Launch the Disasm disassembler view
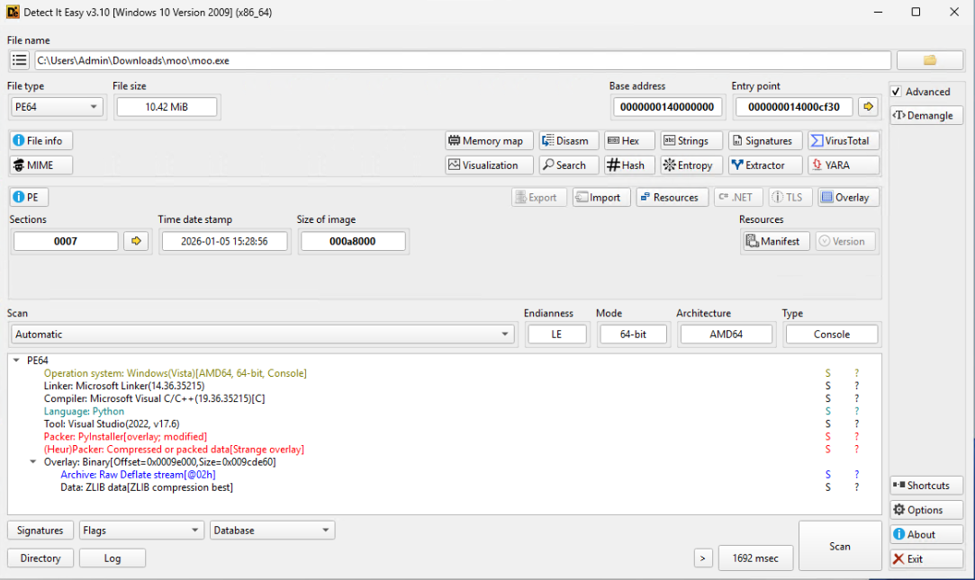The width and height of the screenshot is (975, 580). tap(564, 141)
